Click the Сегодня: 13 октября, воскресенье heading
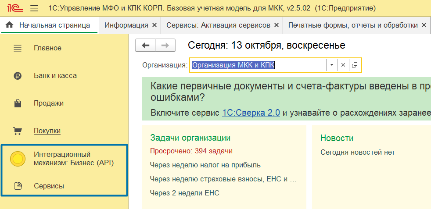This screenshot has height=209, width=431. tap(266, 45)
